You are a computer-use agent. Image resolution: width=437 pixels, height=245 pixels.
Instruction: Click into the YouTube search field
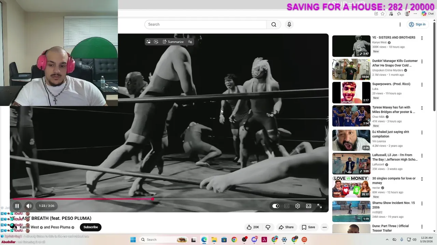[206, 24]
